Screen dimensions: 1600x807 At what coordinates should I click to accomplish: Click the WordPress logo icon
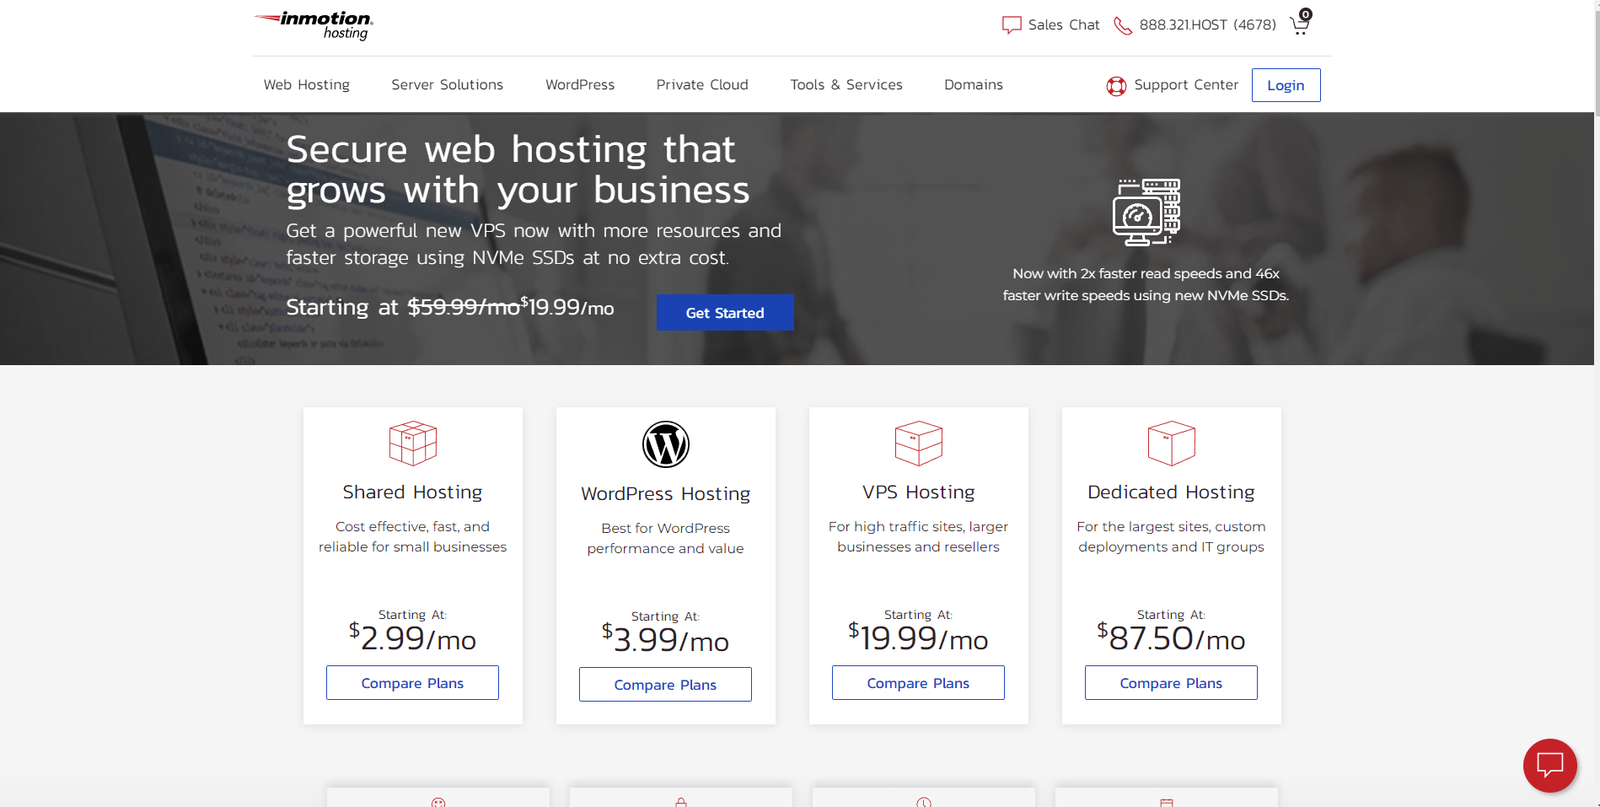pos(666,444)
